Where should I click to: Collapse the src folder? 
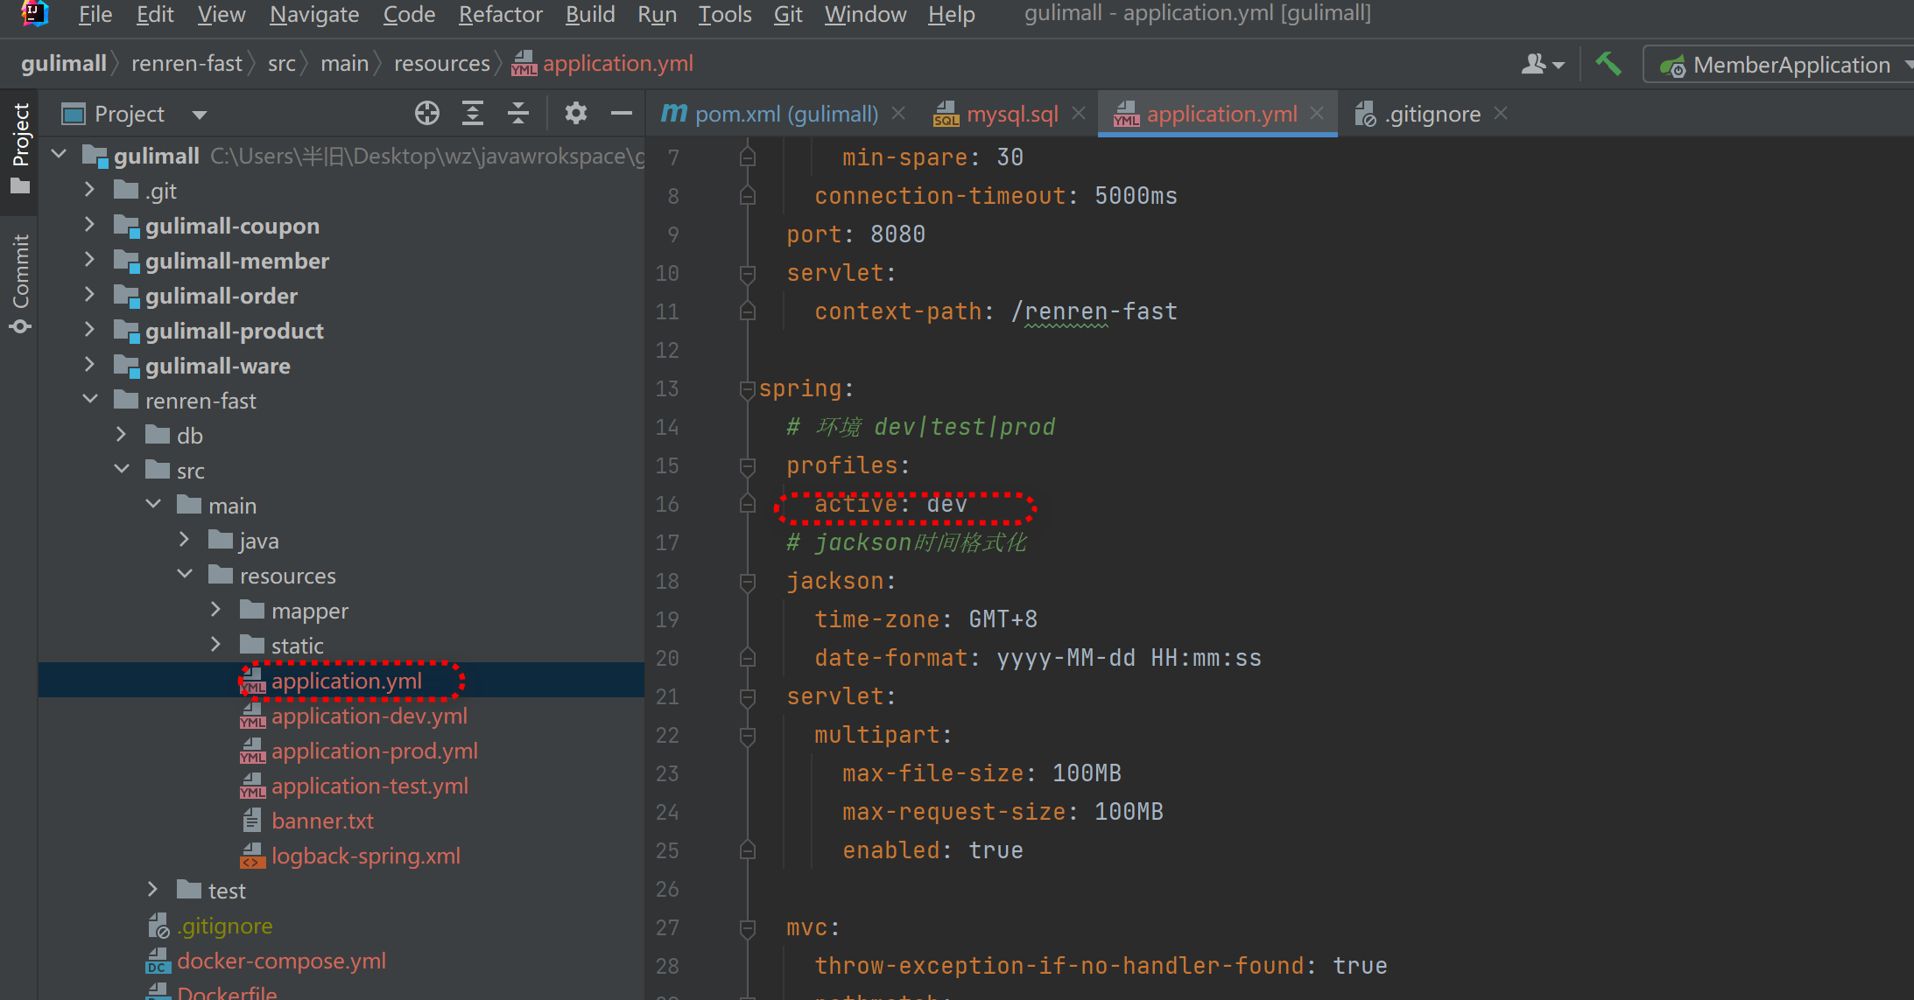(x=121, y=470)
